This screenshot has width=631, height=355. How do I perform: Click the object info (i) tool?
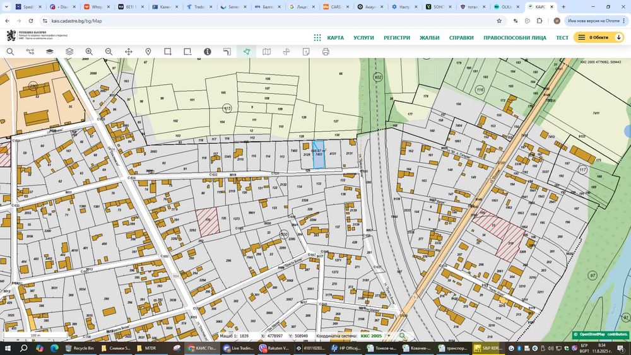coord(208,52)
